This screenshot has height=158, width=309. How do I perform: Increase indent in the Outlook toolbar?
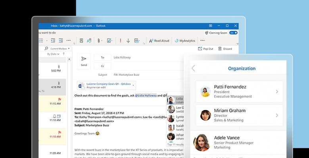coord(61,41)
